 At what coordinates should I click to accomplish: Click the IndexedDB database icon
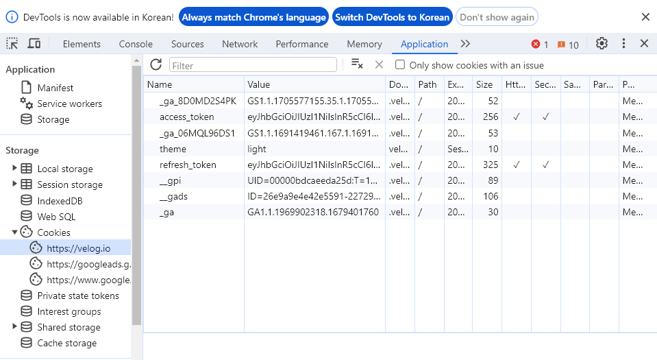point(27,200)
